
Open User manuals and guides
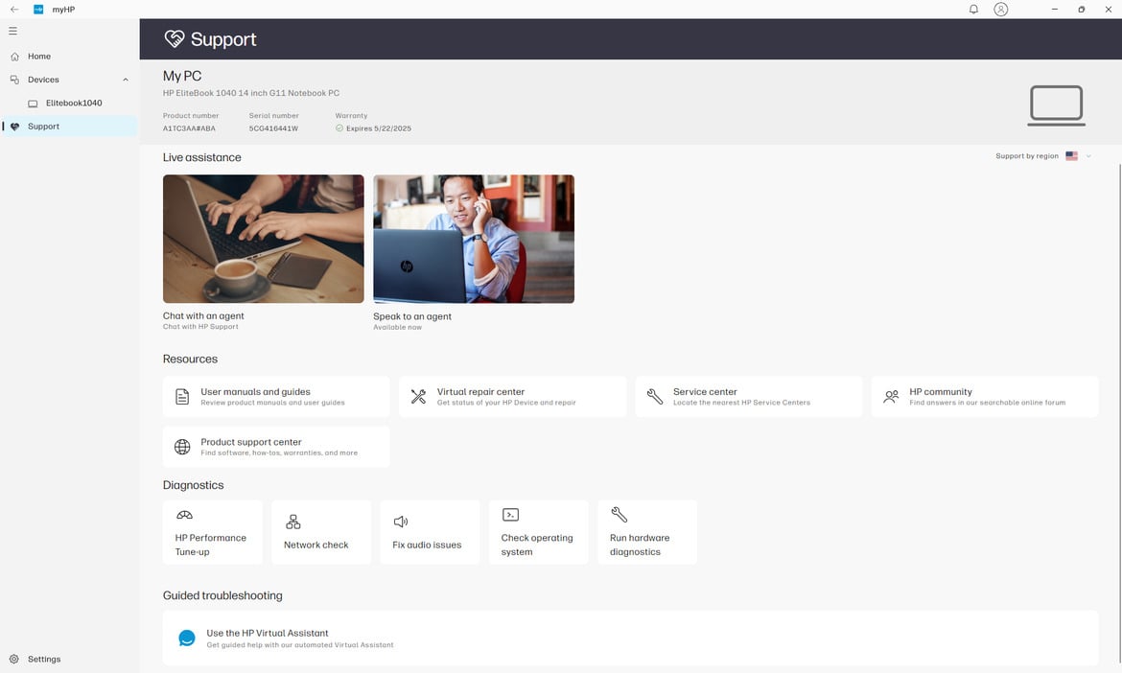pos(276,396)
